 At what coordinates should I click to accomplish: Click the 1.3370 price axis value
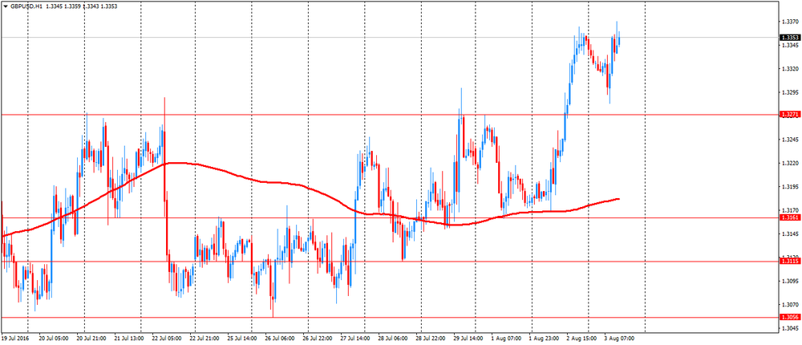tap(790, 22)
